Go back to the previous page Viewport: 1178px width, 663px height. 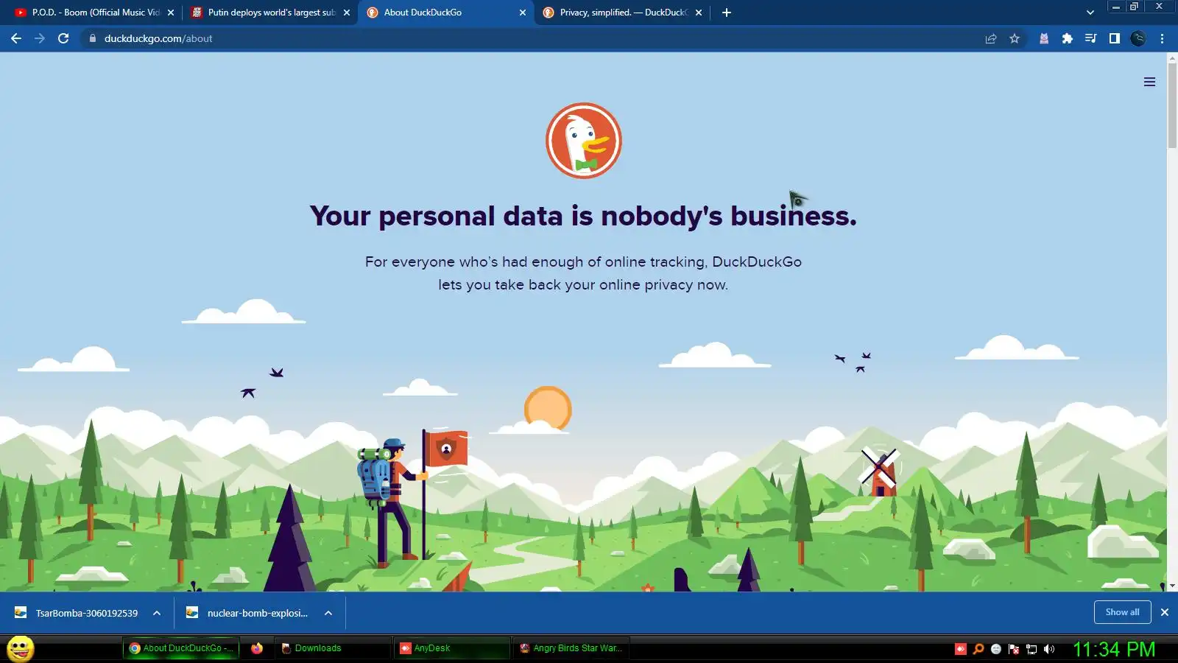tap(16, 38)
